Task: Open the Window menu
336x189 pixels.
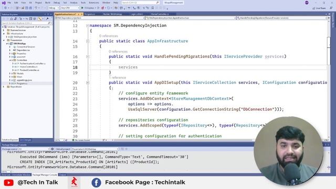Action: 106,3
